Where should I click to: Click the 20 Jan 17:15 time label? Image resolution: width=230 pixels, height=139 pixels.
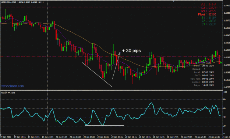tap(173, 137)
